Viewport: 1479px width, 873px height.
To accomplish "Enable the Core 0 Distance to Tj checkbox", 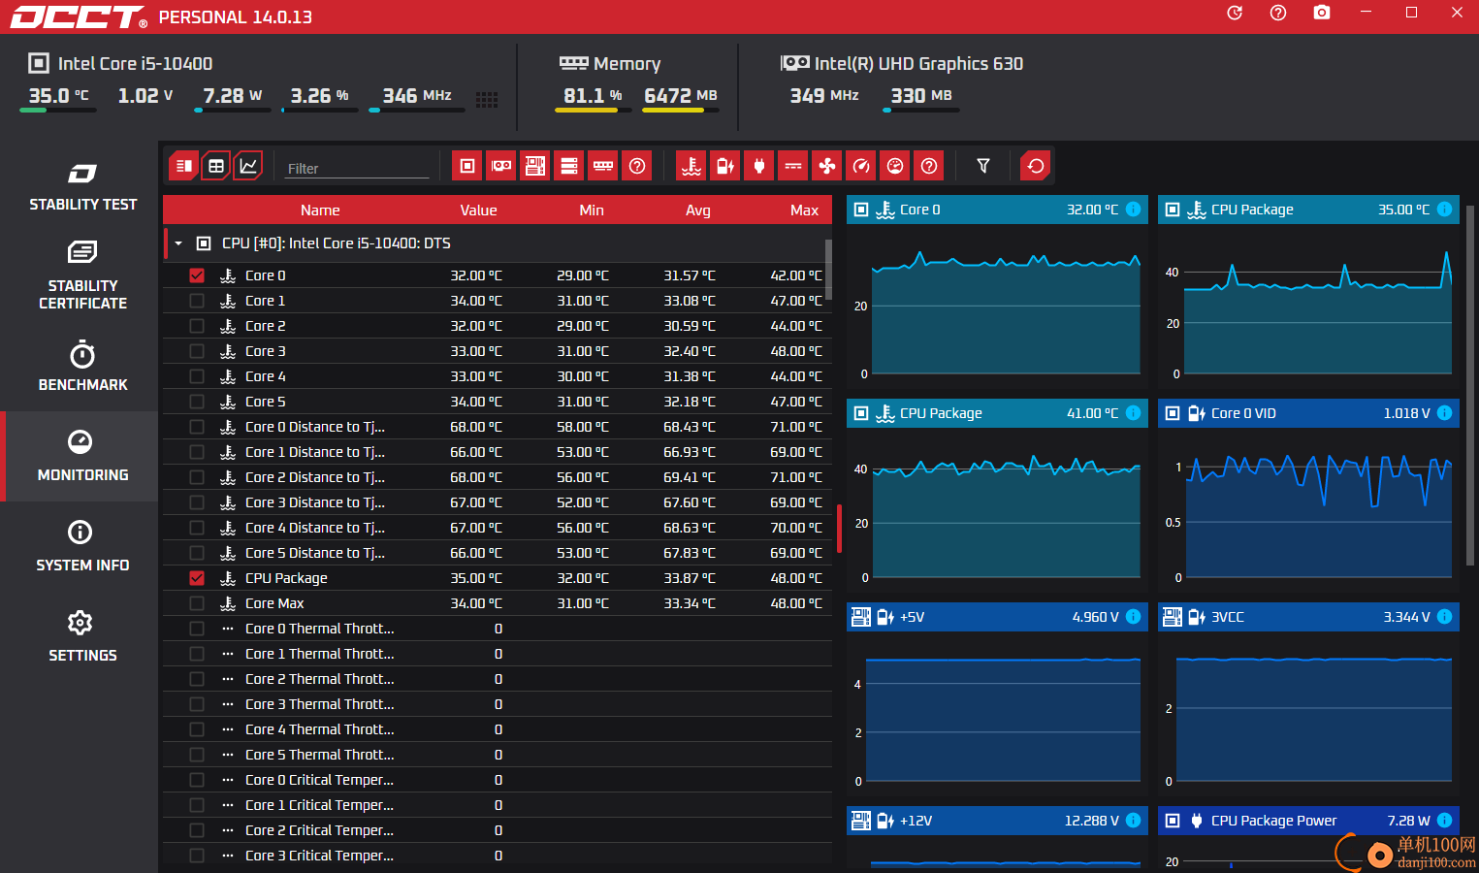I will click(x=197, y=427).
